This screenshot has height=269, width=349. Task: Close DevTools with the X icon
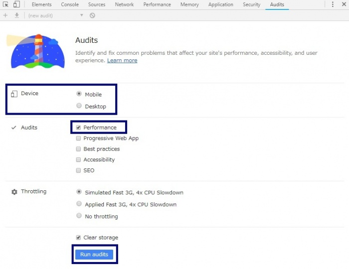pyautogui.click(x=344, y=4)
